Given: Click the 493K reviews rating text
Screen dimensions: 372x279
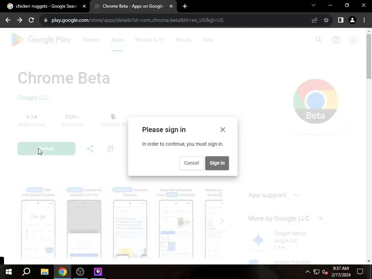Looking at the screenshot, I should 32,125.
